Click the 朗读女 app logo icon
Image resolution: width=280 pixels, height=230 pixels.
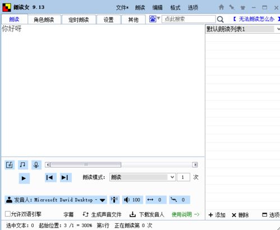tap(7, 7)
